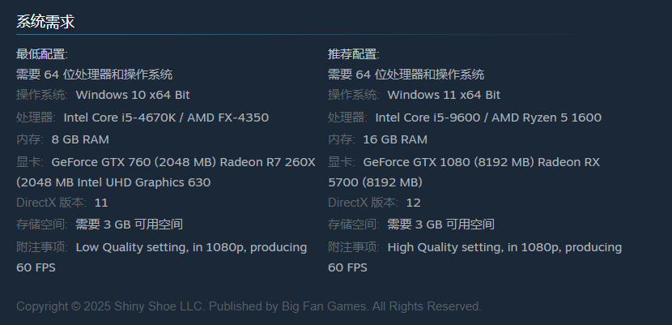
Task: Click storage space text under minimum requirements
Action: click(129, 225)
